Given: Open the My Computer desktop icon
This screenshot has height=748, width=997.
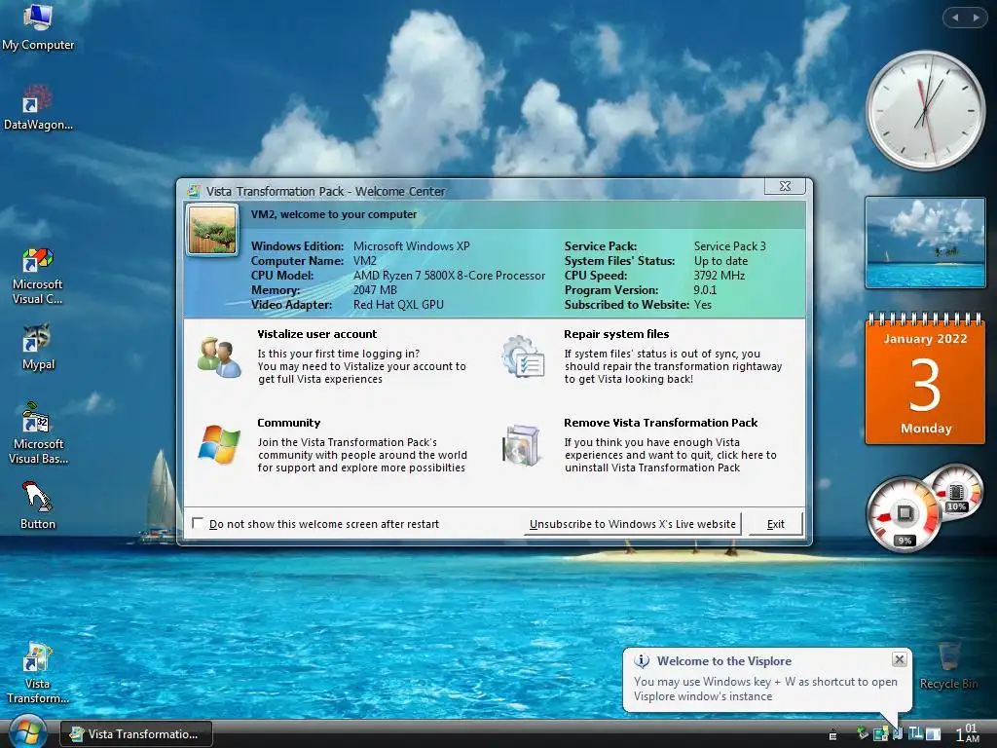Looking at the screenshot, I should tap(38, 27).
